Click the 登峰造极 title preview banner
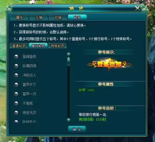 [x=109, y=64]
